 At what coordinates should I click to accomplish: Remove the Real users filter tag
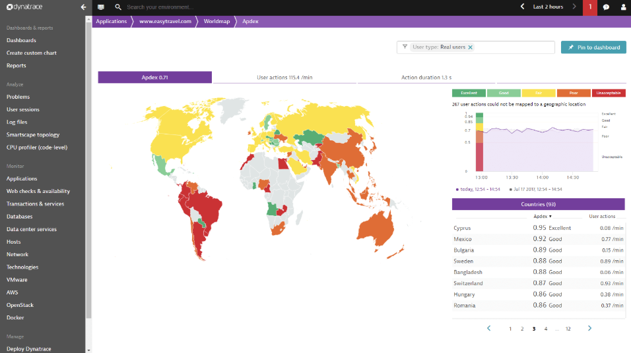[x=470, y=47]
